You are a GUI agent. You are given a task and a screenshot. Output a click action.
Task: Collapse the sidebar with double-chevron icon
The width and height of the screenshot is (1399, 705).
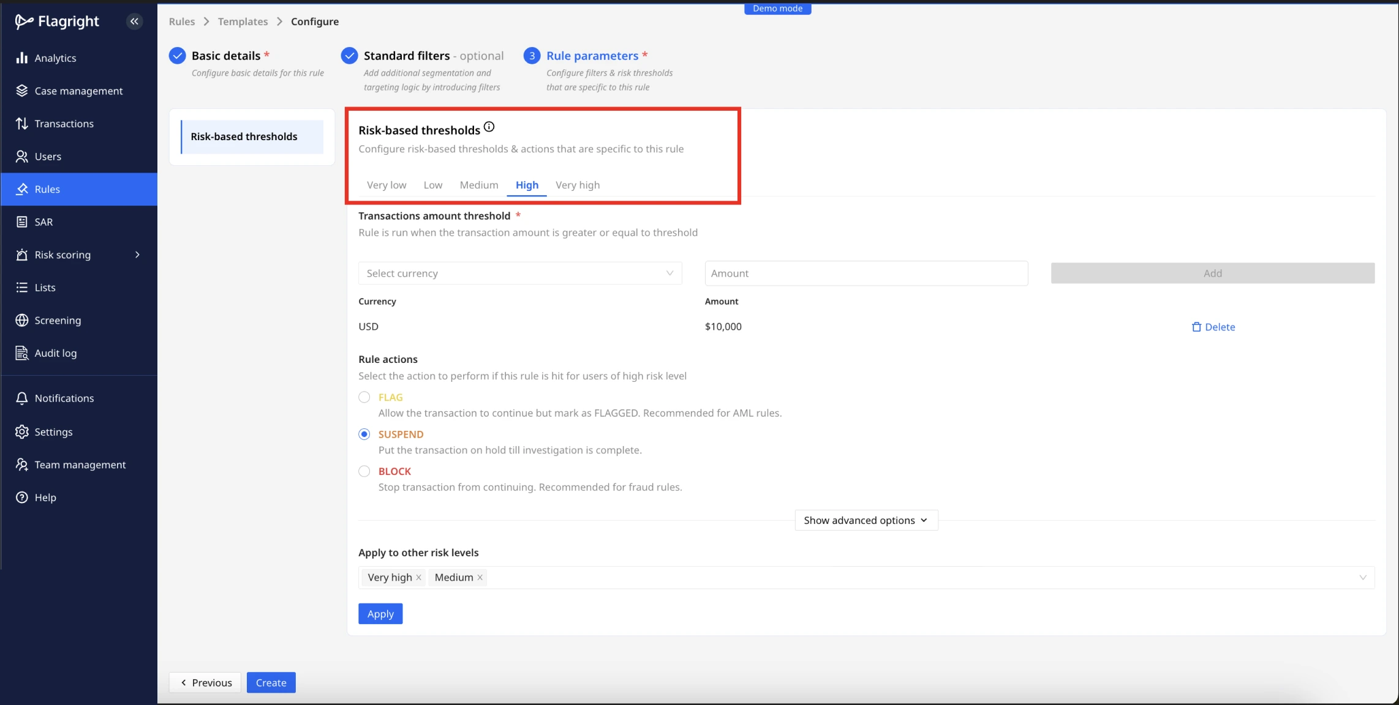(x=134, y=21)
